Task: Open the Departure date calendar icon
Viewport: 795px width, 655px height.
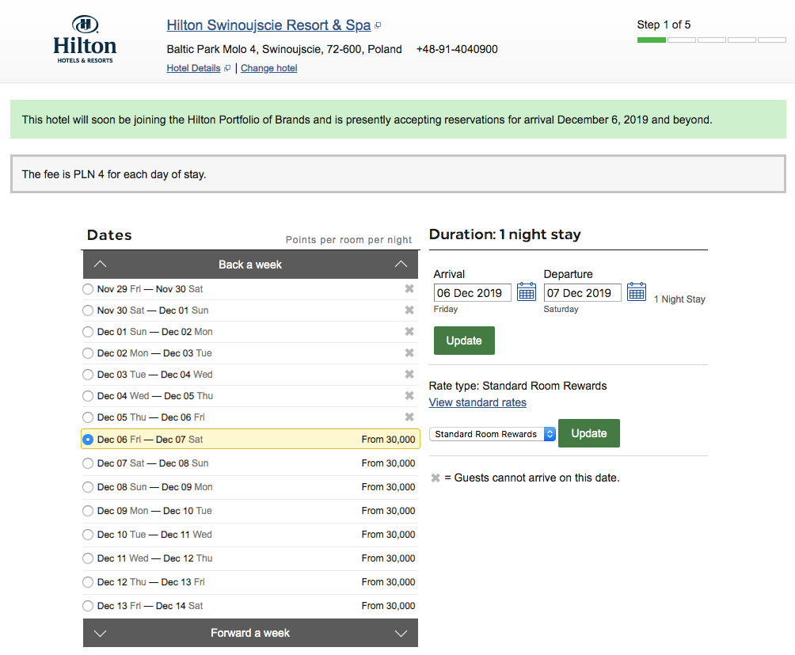Action: pyautogui.click(x=637, y=292)
